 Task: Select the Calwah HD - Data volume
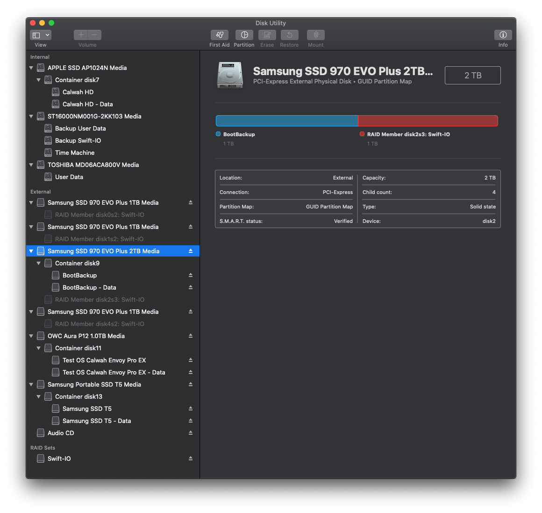[113, 104]
